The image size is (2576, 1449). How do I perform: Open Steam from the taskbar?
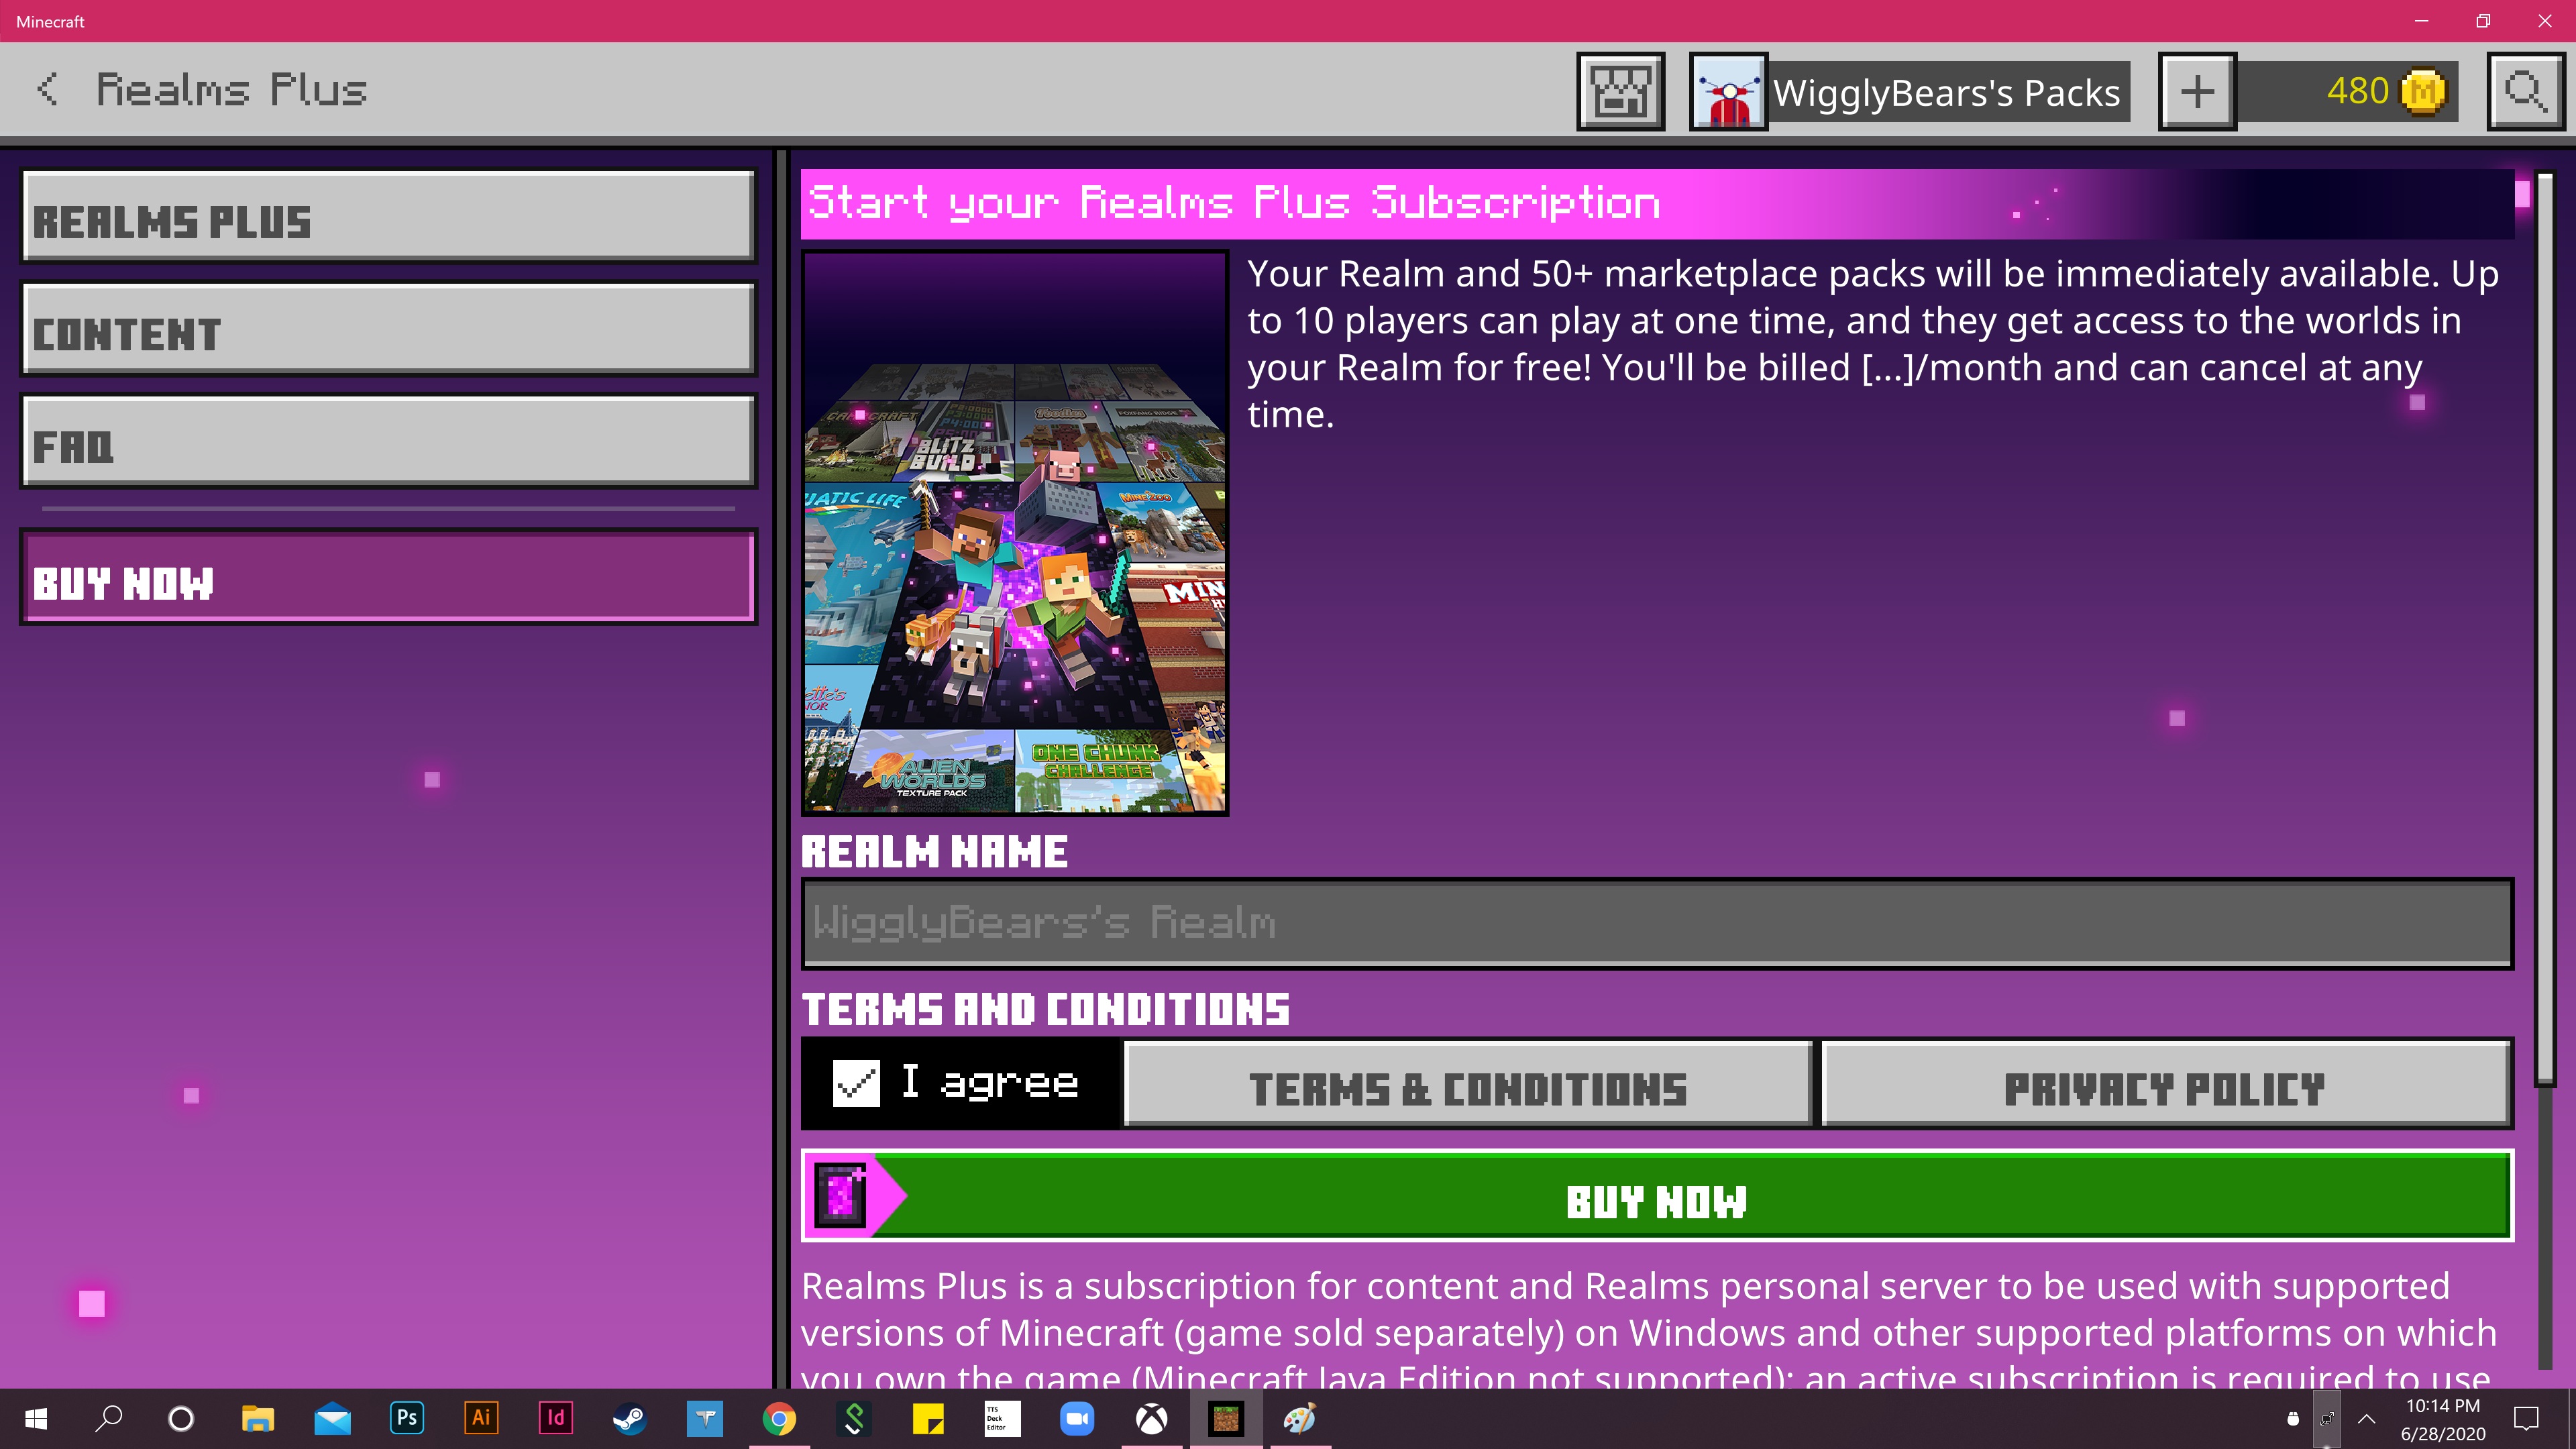click(x=630, y=1418)
